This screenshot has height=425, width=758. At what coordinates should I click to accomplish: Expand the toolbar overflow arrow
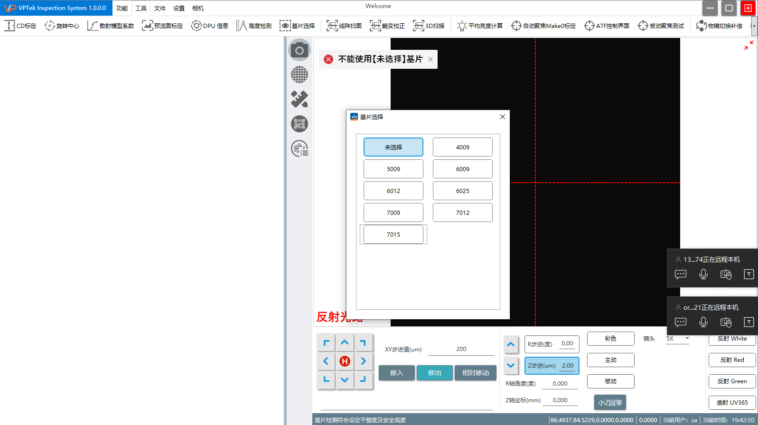point(754,26)
